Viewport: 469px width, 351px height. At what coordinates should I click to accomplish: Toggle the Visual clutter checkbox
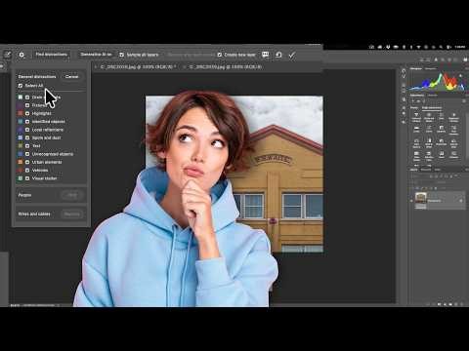(x=27, y=178)
